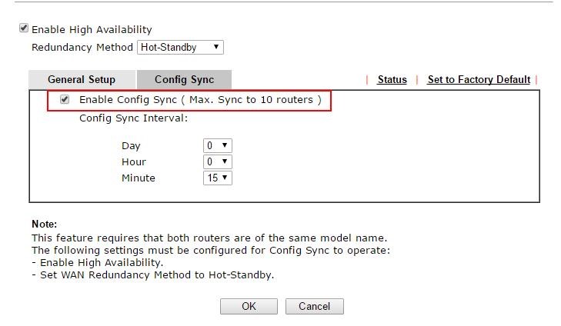This screenshot has width=561, height=326.
Task: Click Set to Factory Default link
Action: pyautogui.click(x=479, y=79)
